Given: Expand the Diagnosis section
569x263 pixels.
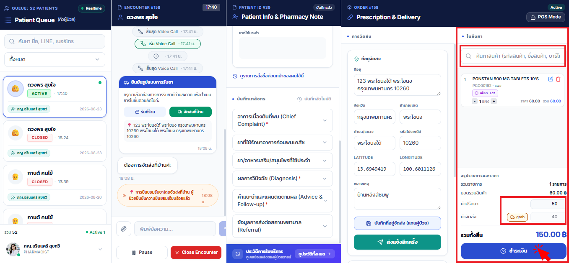Looking at the screenshot, I should click(x=282, y=179).
